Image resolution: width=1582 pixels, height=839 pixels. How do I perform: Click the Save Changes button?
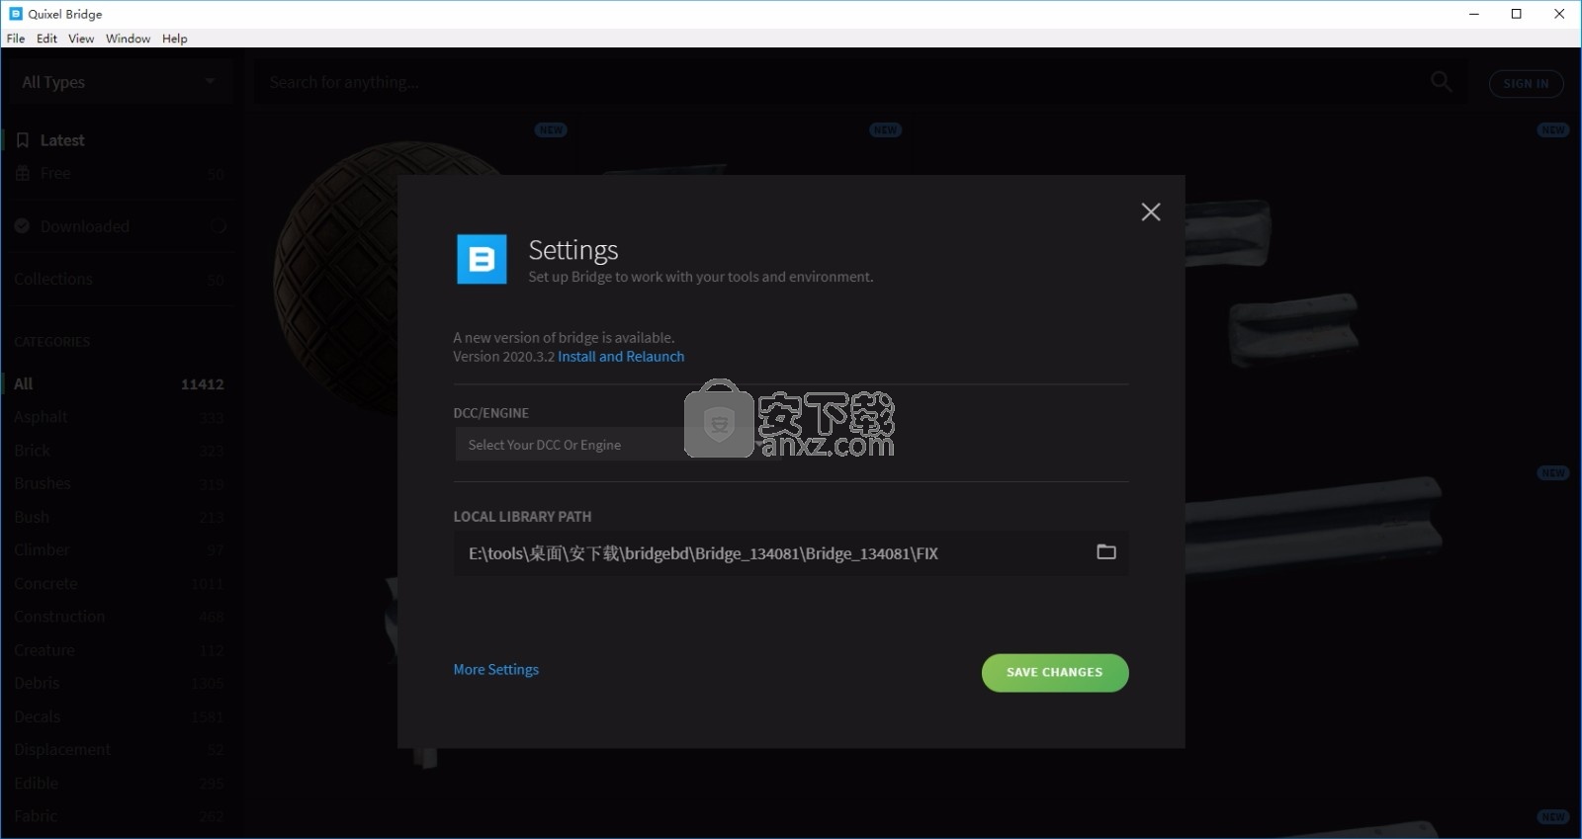[1055, 673]
